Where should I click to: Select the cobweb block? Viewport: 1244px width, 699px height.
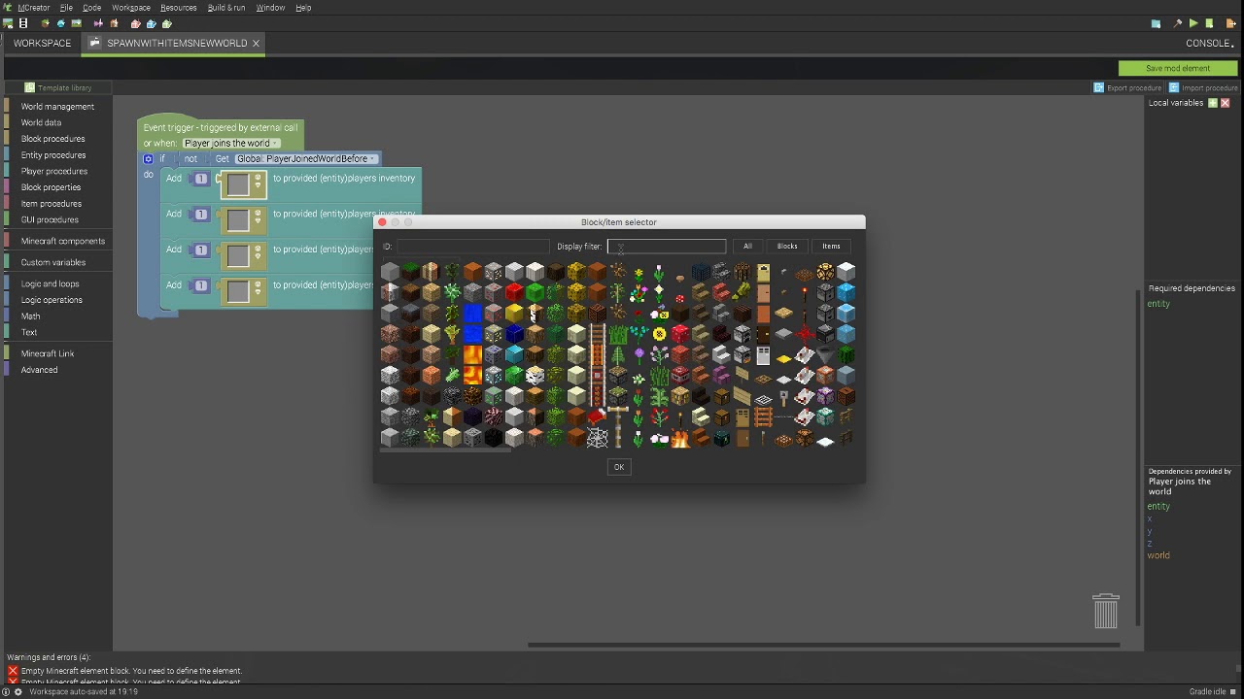(598, 437)
